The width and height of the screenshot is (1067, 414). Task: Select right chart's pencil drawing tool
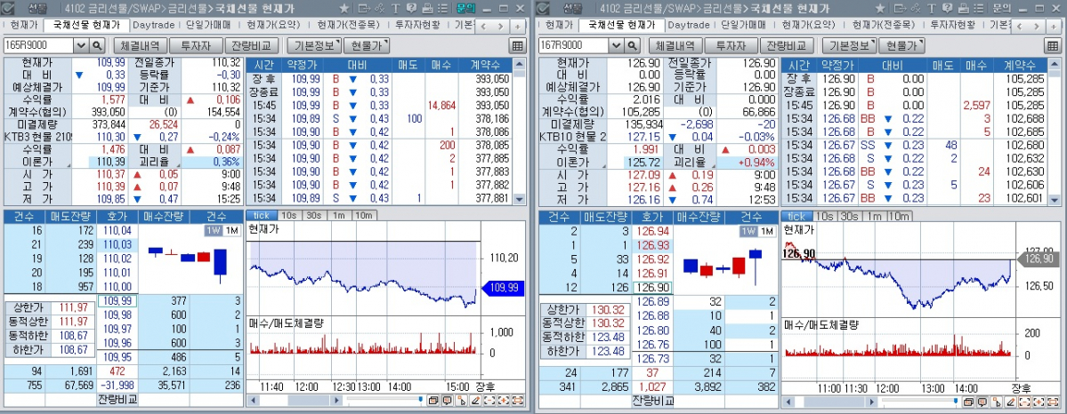pos(1011,401)
